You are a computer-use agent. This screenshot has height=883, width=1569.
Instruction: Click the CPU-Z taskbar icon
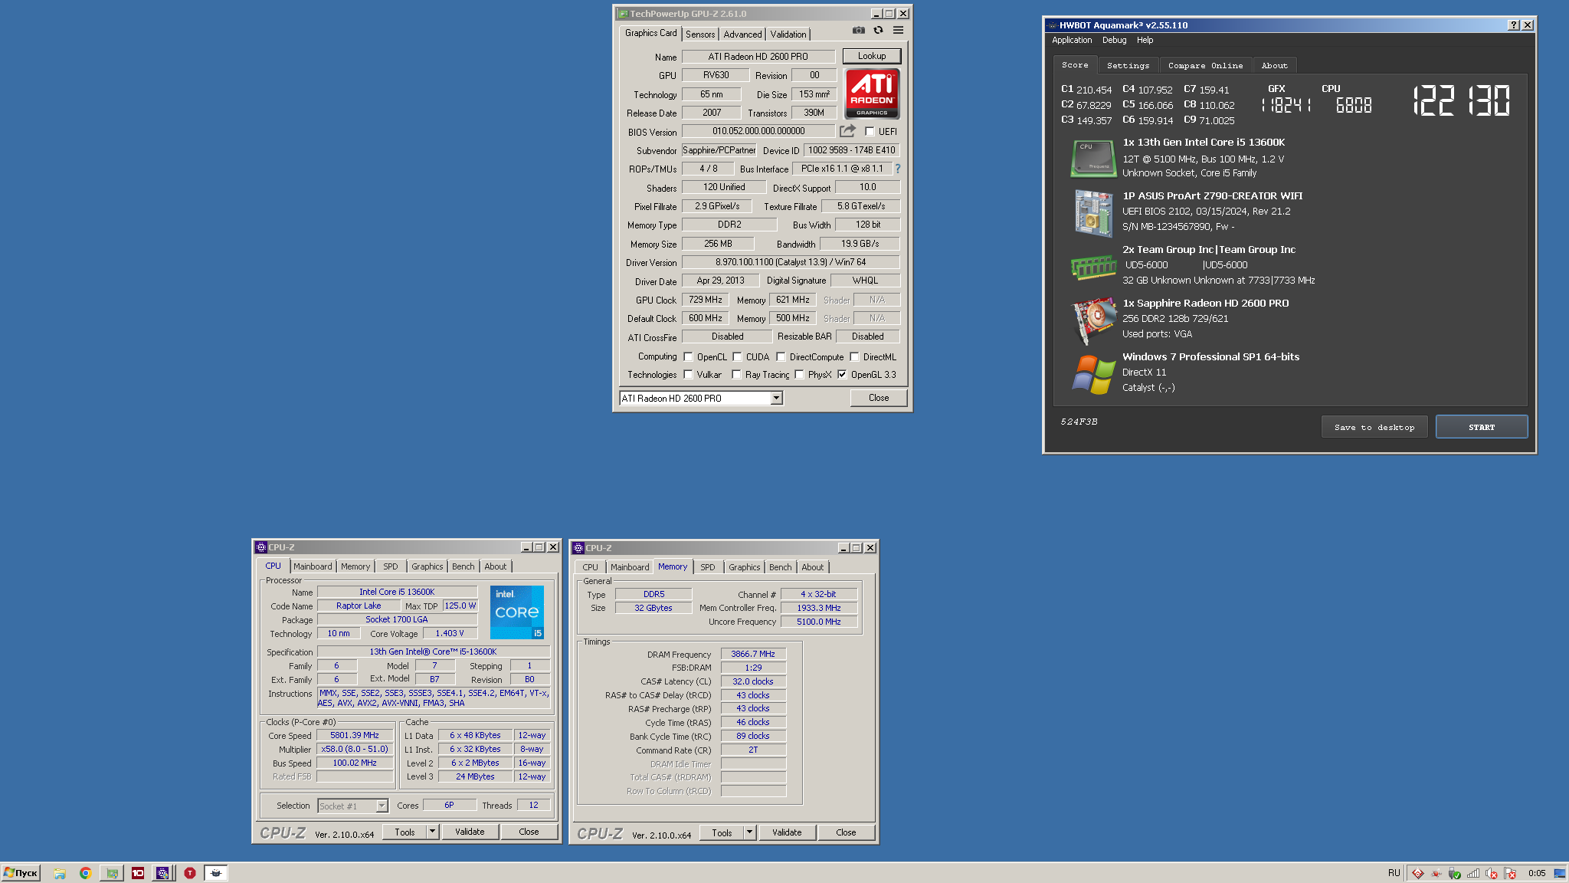click(162, 873)
